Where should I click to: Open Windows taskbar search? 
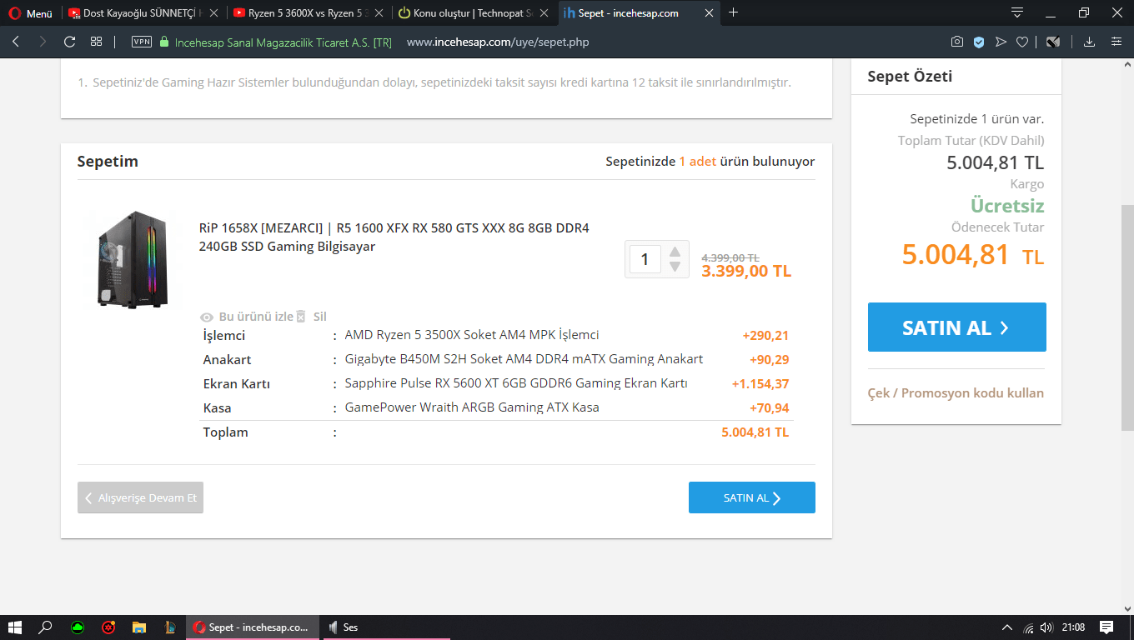click(x=46, y=627)
